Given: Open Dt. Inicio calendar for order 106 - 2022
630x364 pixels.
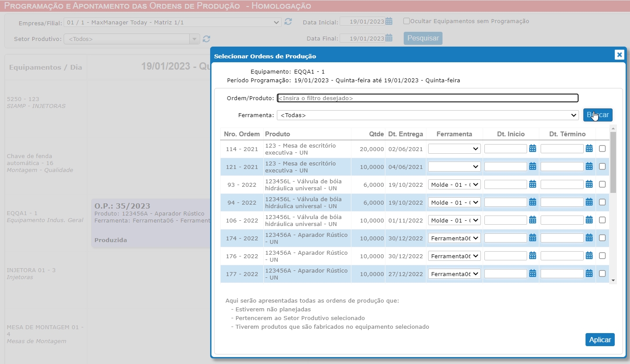Looking at the screenshot, I should tap(532, 220).
